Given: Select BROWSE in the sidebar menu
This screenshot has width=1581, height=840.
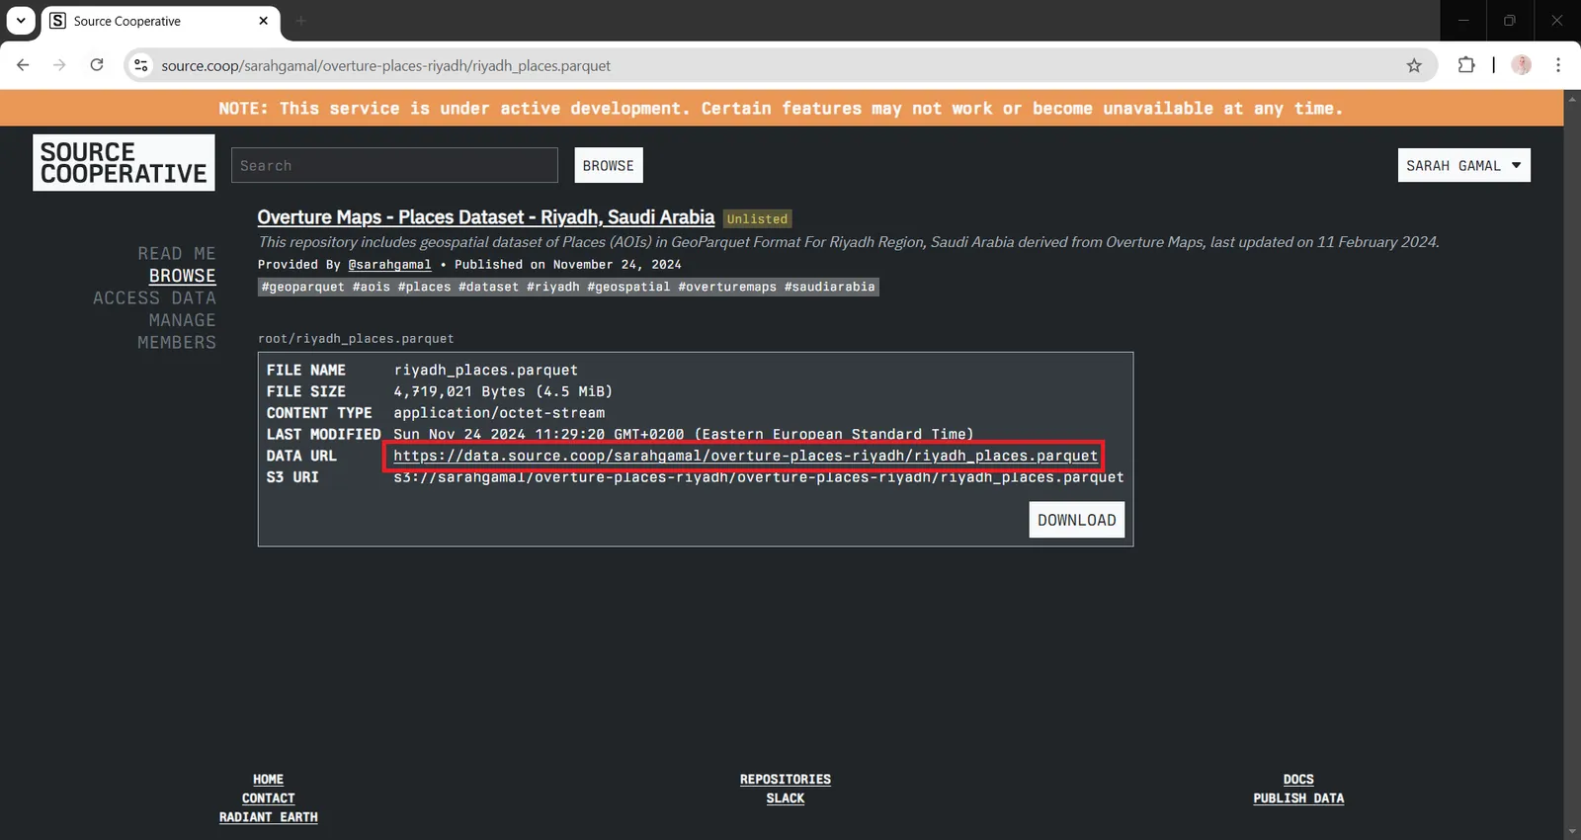Looking at the screenshot, I should [182, 276].
